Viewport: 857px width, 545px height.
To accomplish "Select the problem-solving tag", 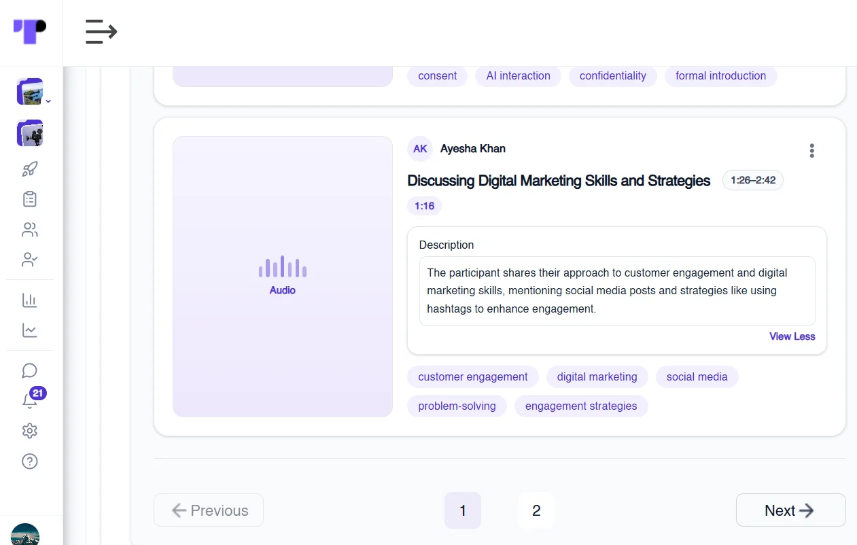I will coord(457,406).
